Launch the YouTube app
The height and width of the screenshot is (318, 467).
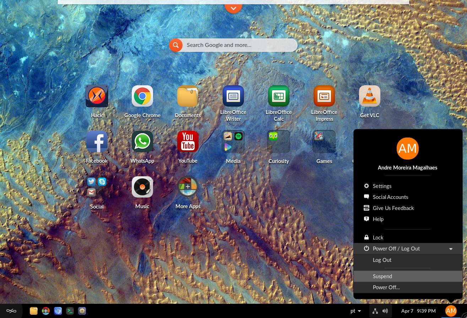coord(188,141)
